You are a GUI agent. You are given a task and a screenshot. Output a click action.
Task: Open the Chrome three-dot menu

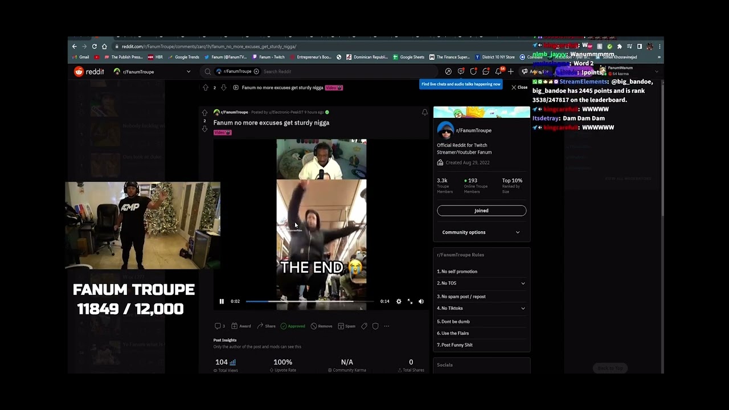click(660, 47)
